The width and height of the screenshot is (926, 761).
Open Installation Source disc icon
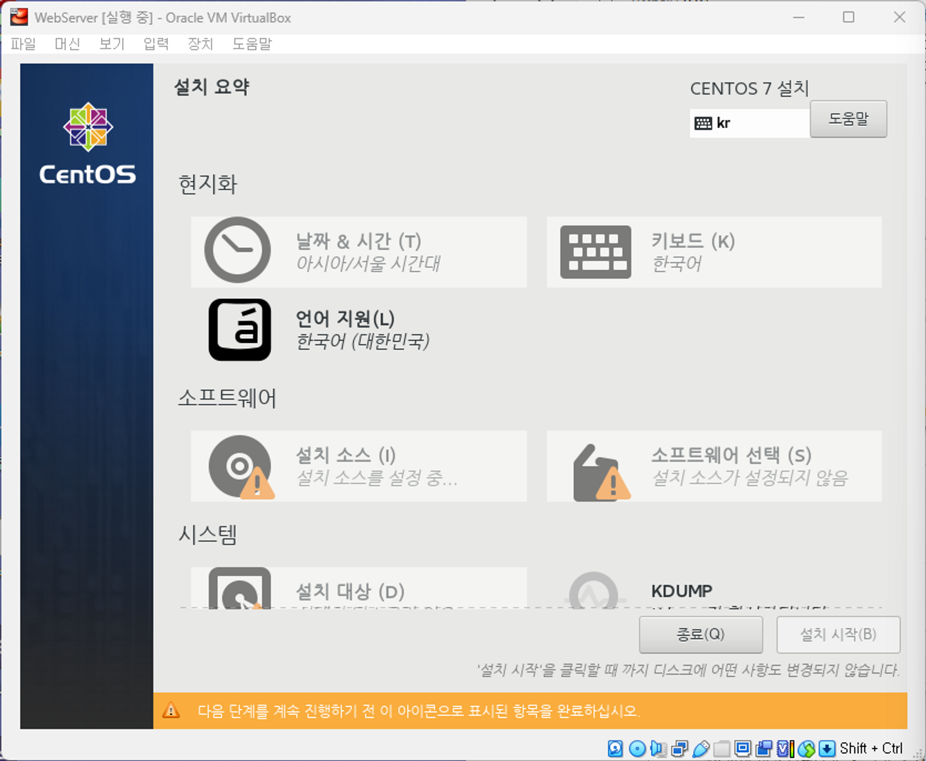[241, 467]
